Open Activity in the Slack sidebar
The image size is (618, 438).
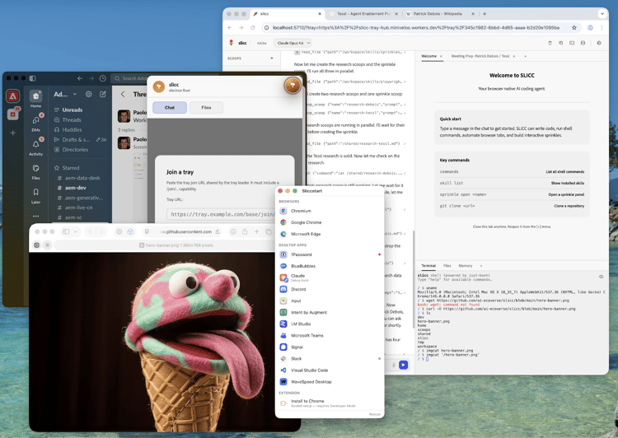point(35,145)
